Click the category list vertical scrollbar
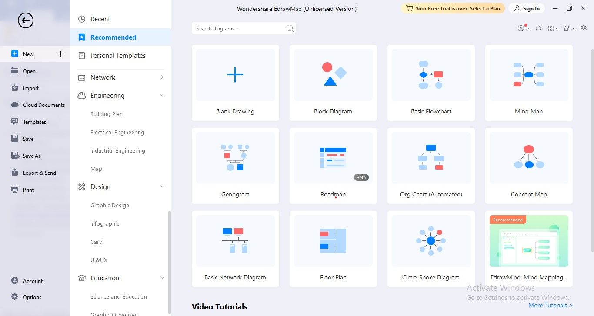Screen dimensions: 594x316 coord(169,263)
